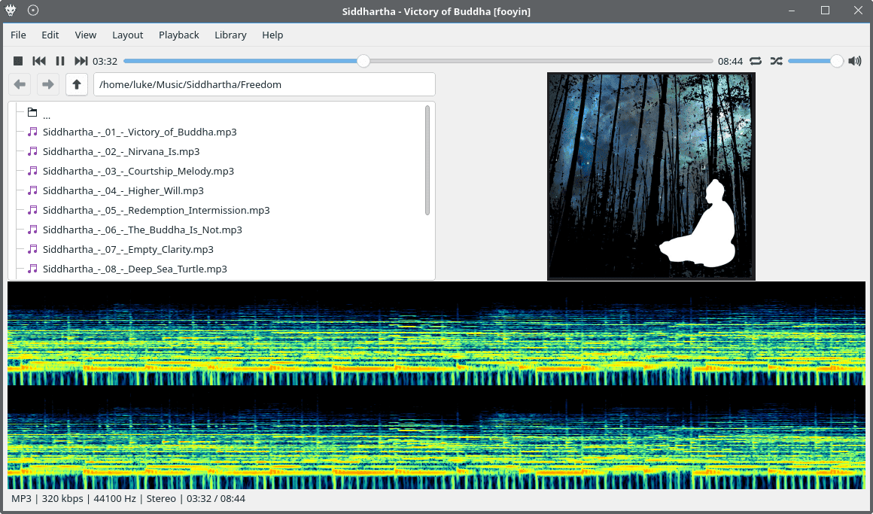Skip to the previous track
Screen dimensions: 873x514
(39, 61)
